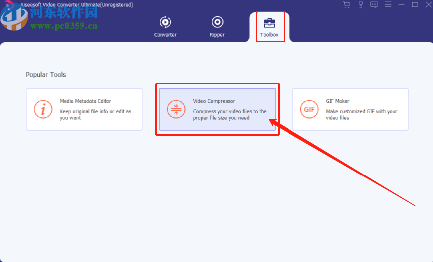Open the feedback chat bubble icon

374,4
